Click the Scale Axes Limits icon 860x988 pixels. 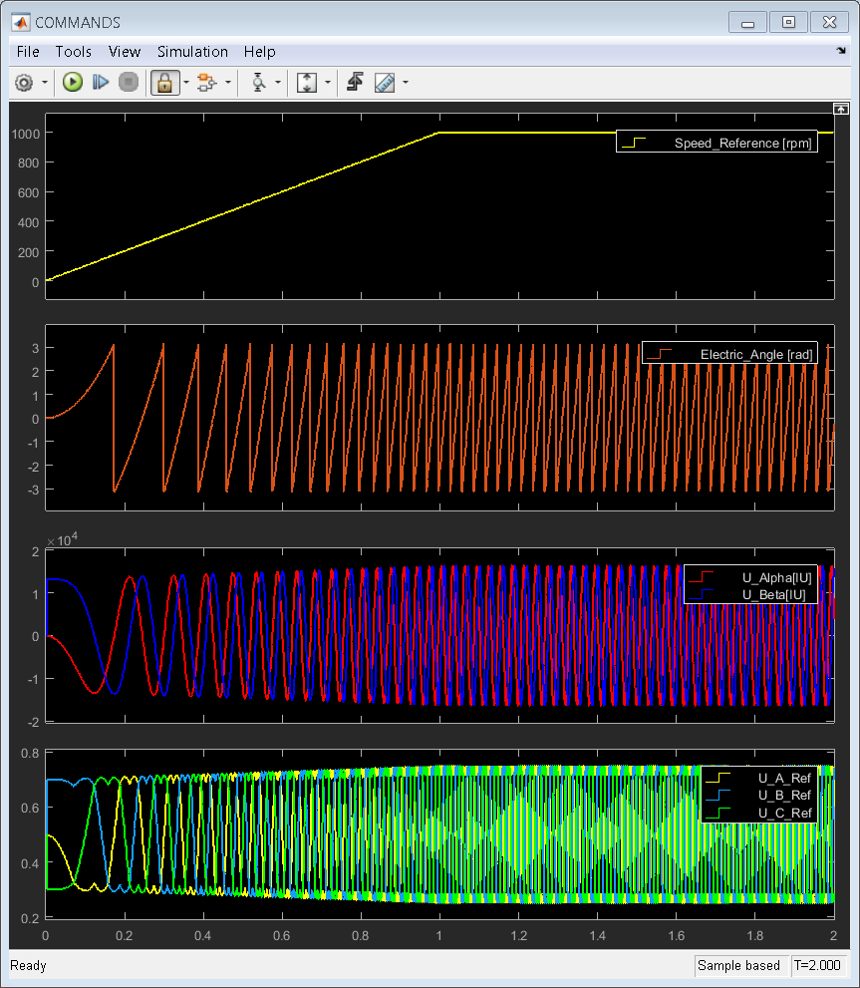point(307,83)
